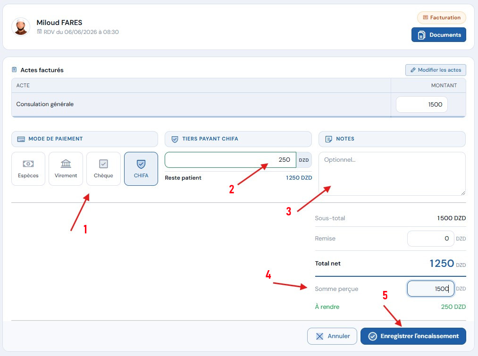The image size is (478, 356).
Task: Select the CHIFA shield payment option
Action: [141, 169]
